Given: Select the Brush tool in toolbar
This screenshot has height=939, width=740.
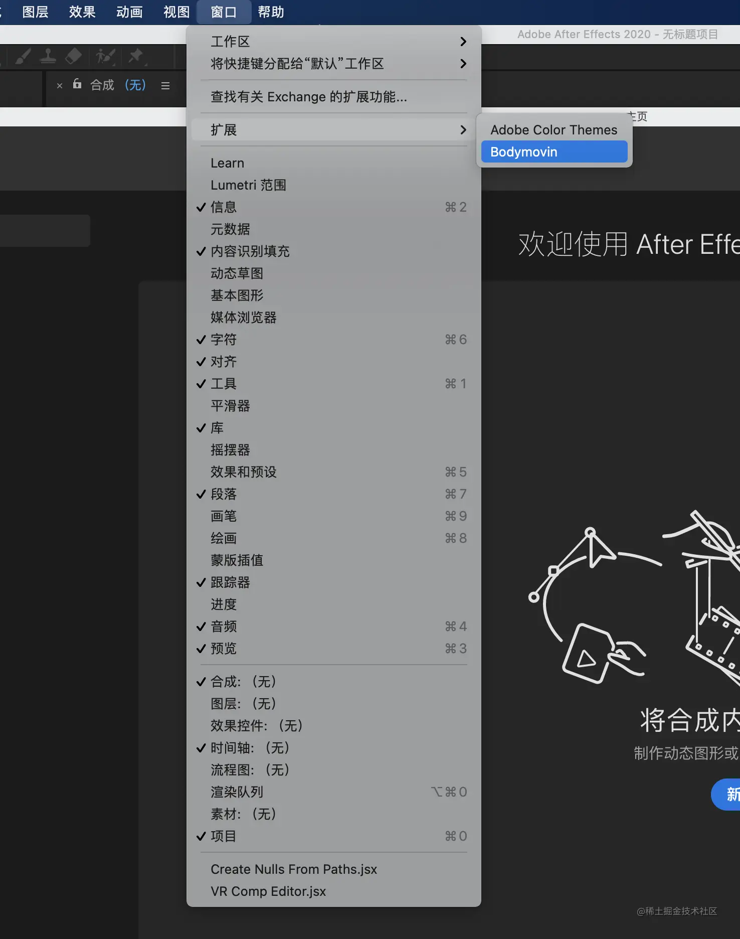Looking at the screenshot, I should click(23, 56).
